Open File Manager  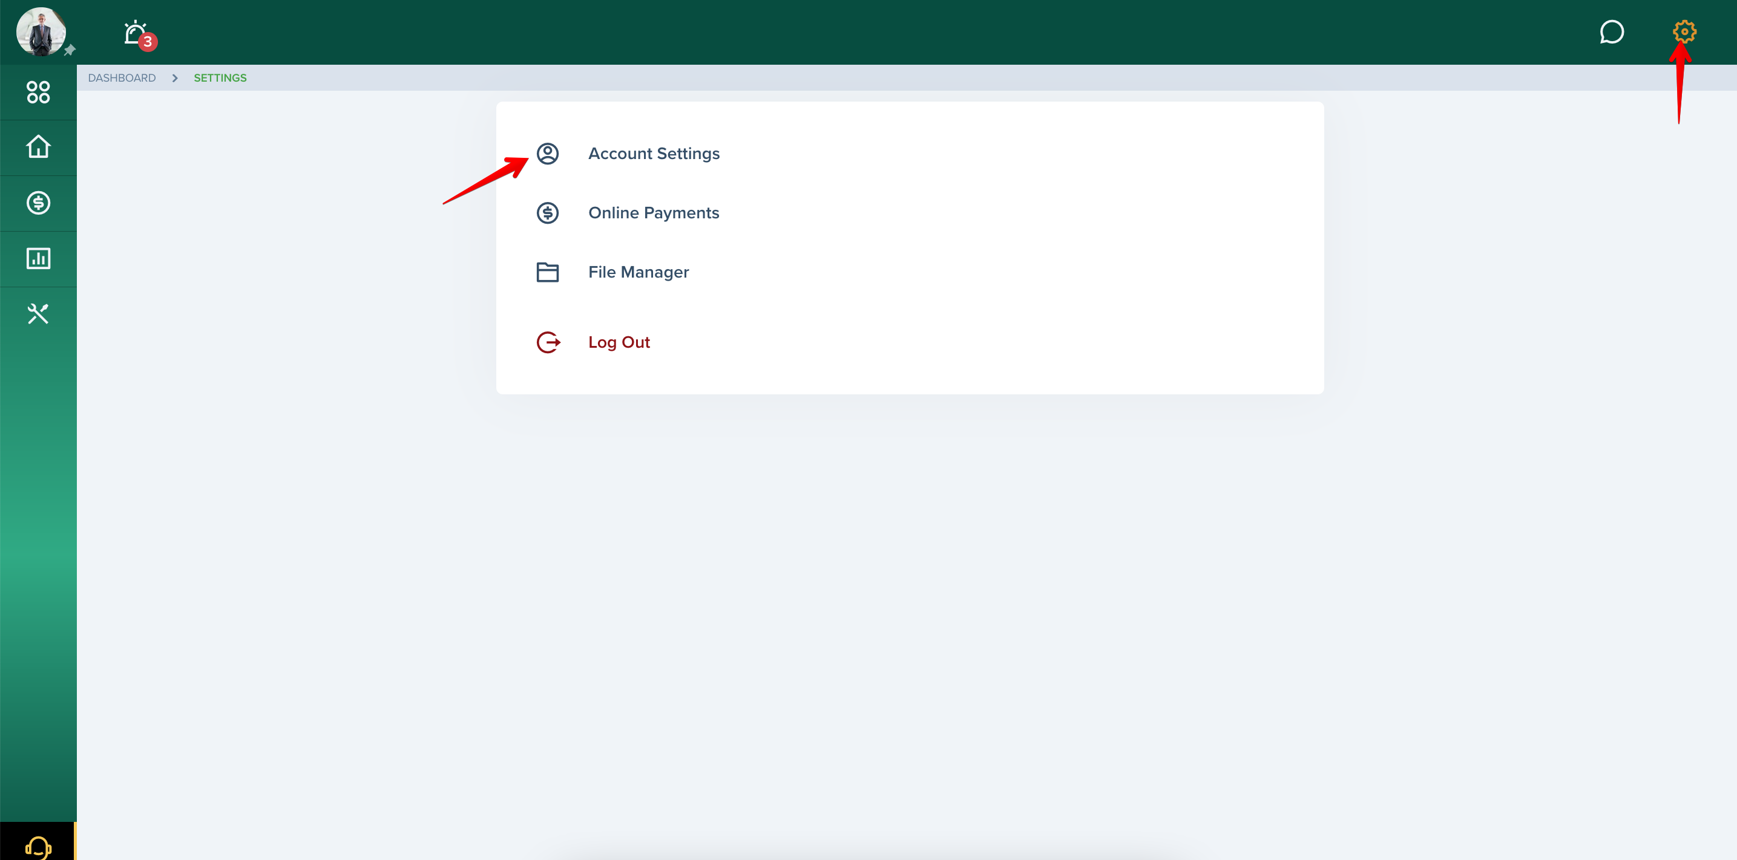click(639, 272)
